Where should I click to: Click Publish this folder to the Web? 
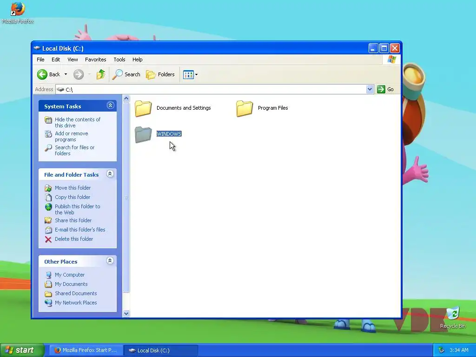click(x=78, y=209)
